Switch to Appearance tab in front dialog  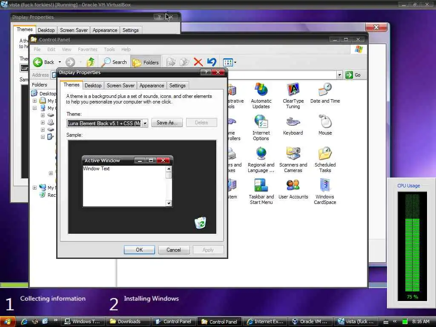tap(152, 85)
